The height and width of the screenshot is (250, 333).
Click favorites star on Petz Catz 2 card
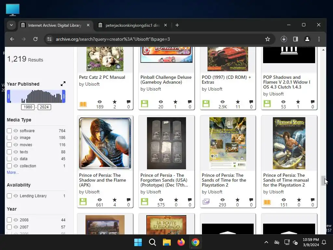coord(114,102)
